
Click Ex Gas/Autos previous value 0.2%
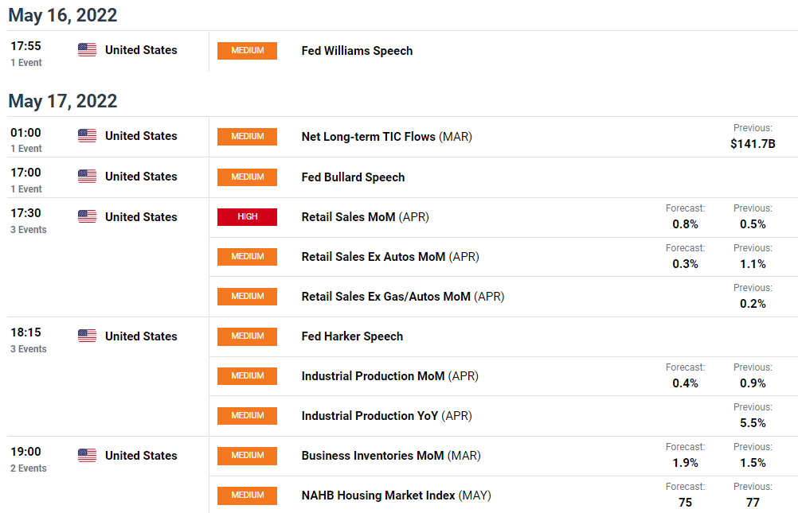(x=753, y=304)
